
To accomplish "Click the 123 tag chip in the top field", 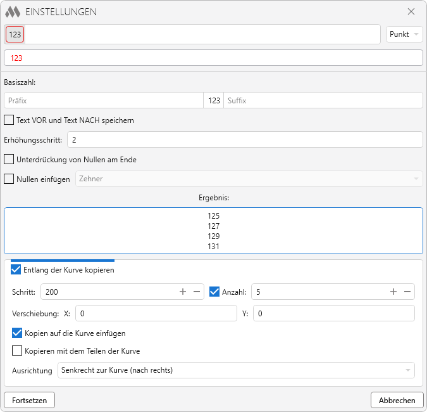I will pos(15,35).
